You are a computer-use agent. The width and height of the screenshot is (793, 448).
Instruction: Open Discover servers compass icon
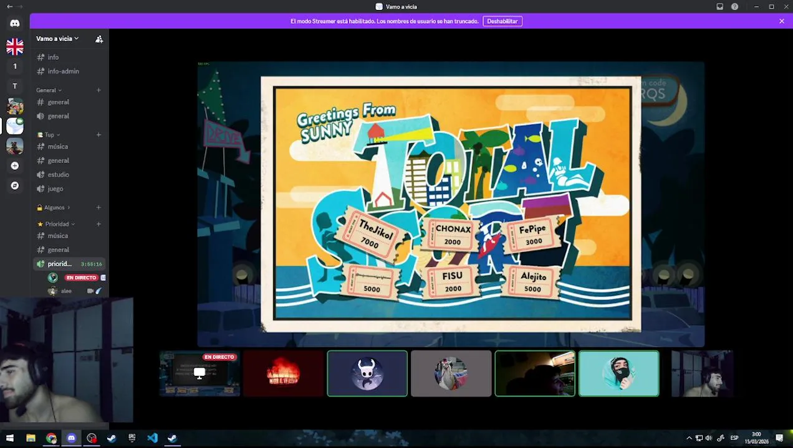pyautogui.click(x=15, y=185)
